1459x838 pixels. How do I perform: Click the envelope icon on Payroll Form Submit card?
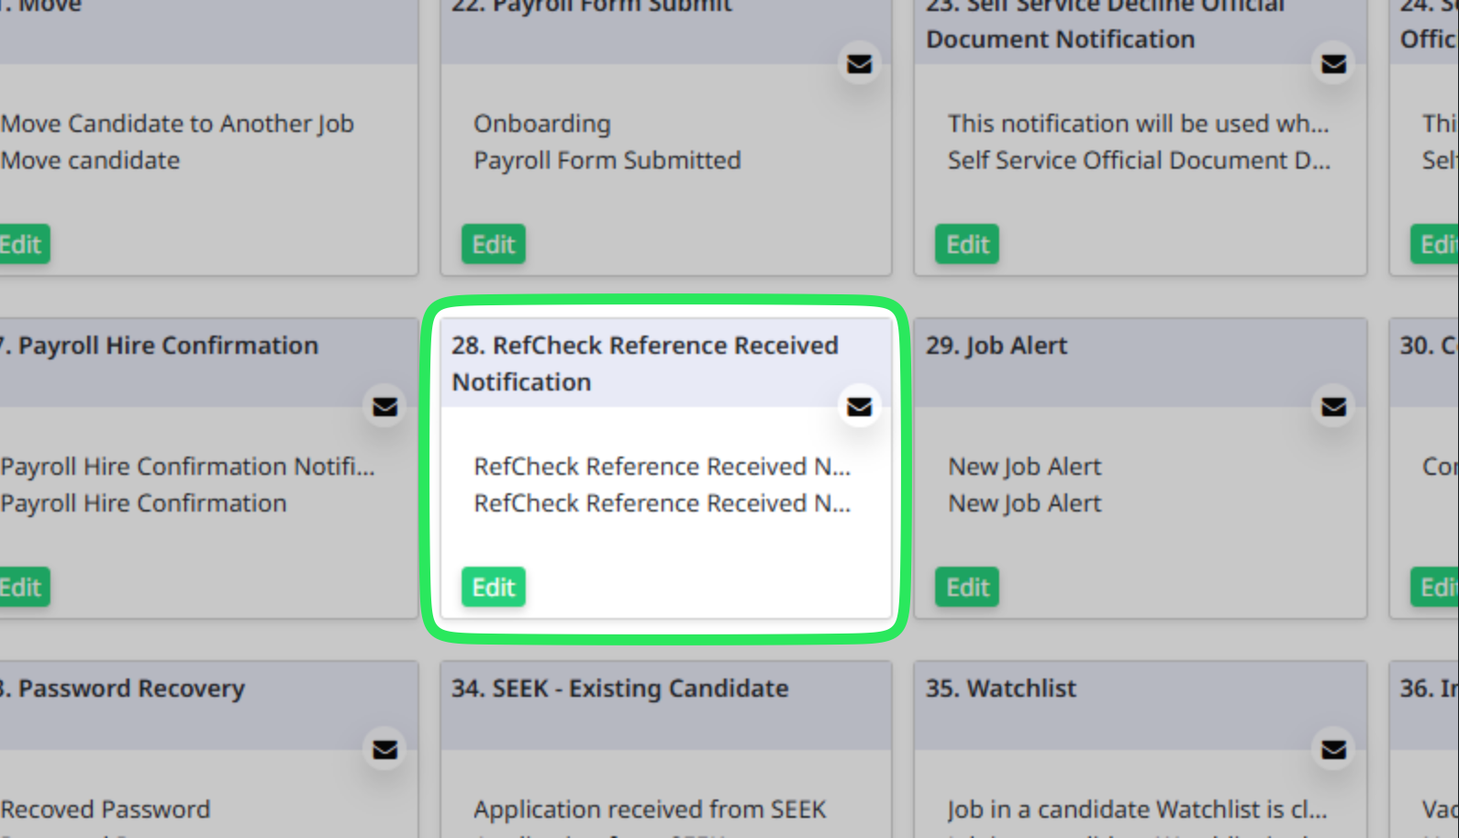pos(860,64)
